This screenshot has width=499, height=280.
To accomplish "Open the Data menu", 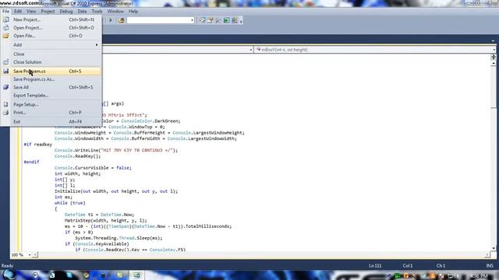I will click(82, 11).
